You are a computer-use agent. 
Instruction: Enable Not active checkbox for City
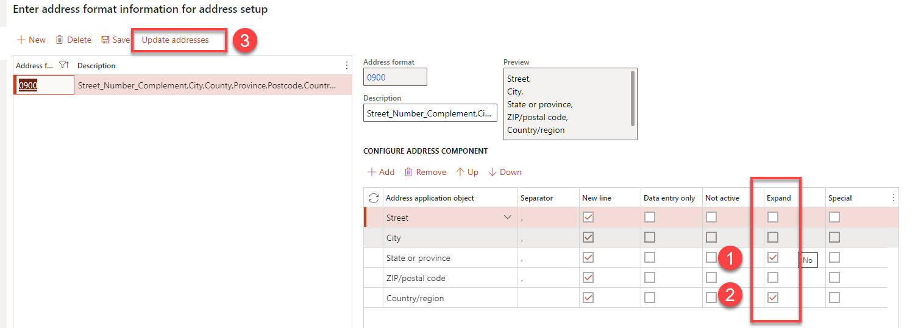click(x=711, y=238)
